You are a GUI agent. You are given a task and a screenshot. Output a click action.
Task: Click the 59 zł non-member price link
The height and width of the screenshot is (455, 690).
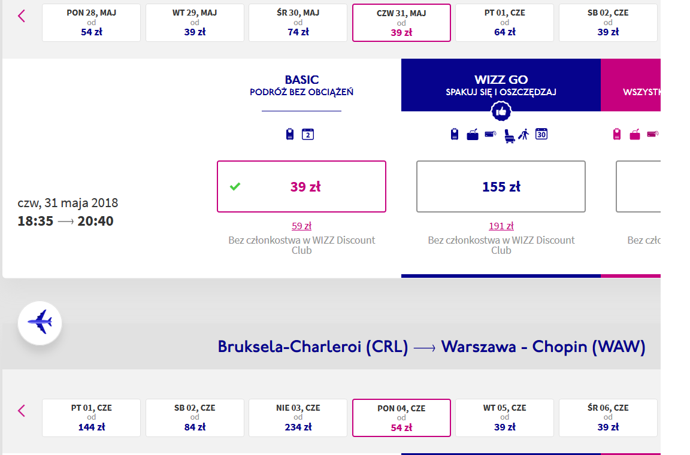pos(301,226)
